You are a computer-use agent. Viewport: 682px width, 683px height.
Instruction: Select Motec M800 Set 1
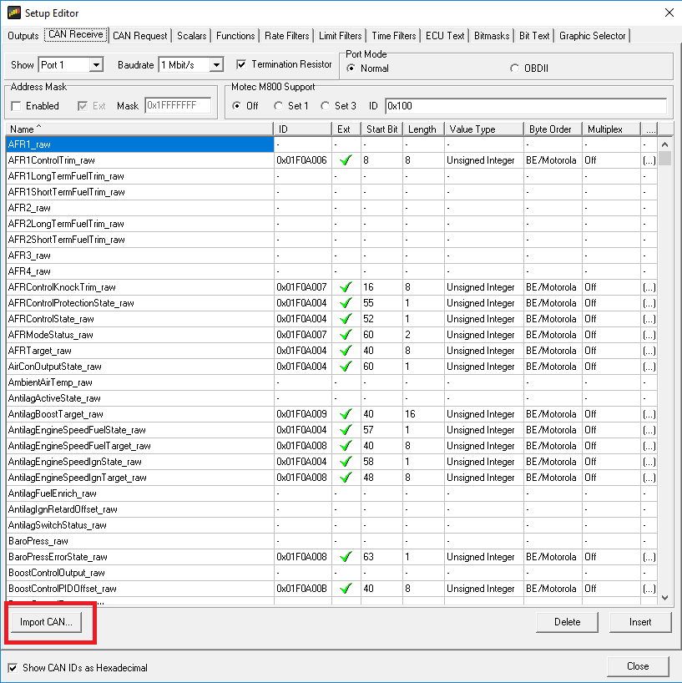pyautogui.click(x=278, y=106)
